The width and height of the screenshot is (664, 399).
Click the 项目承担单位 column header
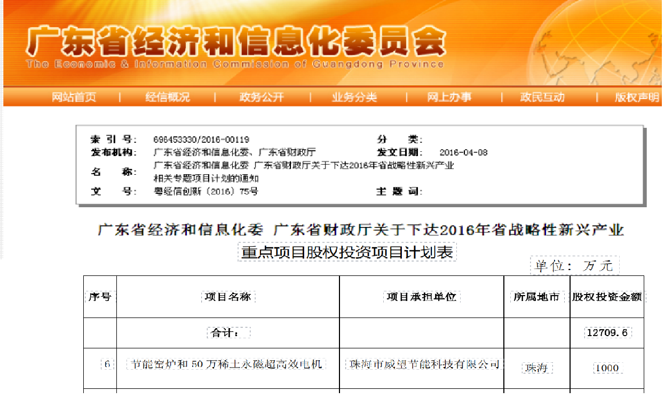[422, 297]
